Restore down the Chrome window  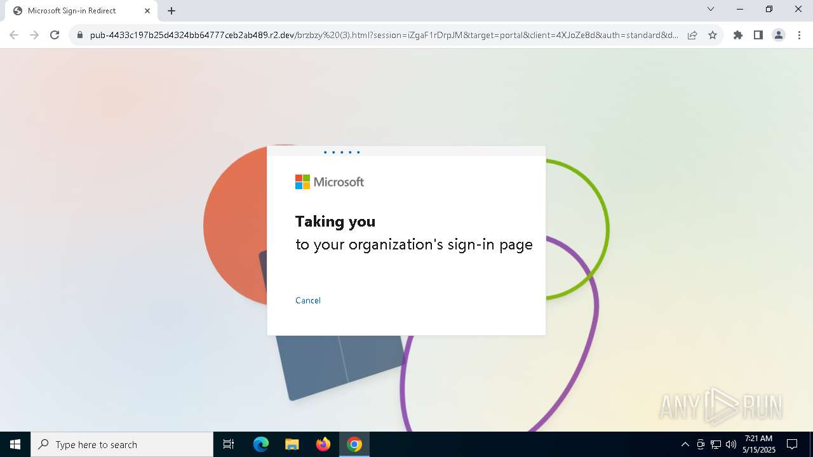point(769,10)
